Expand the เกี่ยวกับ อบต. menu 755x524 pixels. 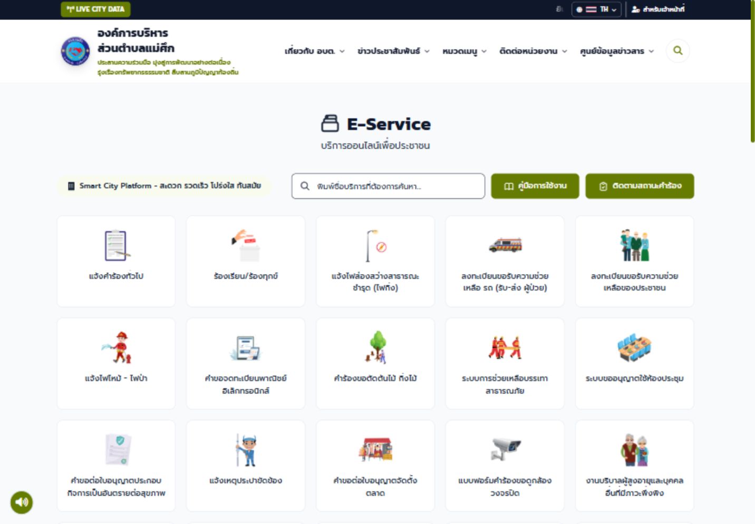click(x=315, y=51)
